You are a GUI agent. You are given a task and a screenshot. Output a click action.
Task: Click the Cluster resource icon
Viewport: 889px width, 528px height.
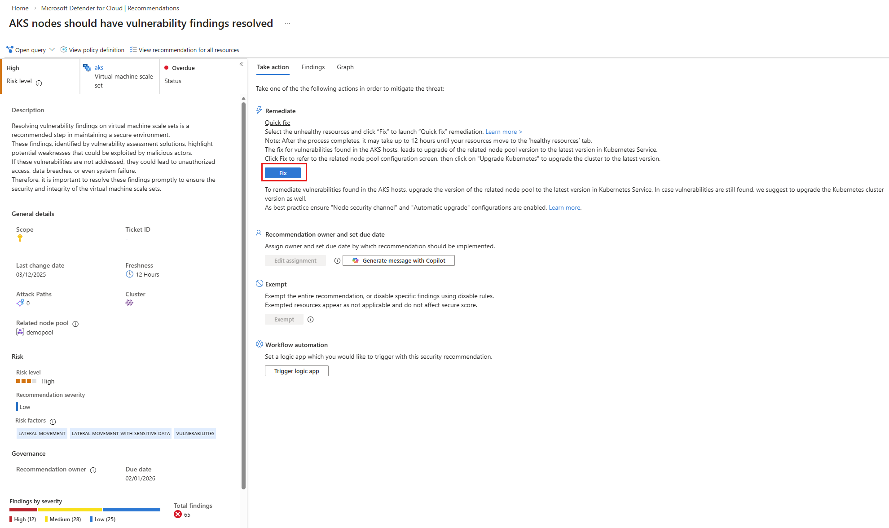pos(129,303)
